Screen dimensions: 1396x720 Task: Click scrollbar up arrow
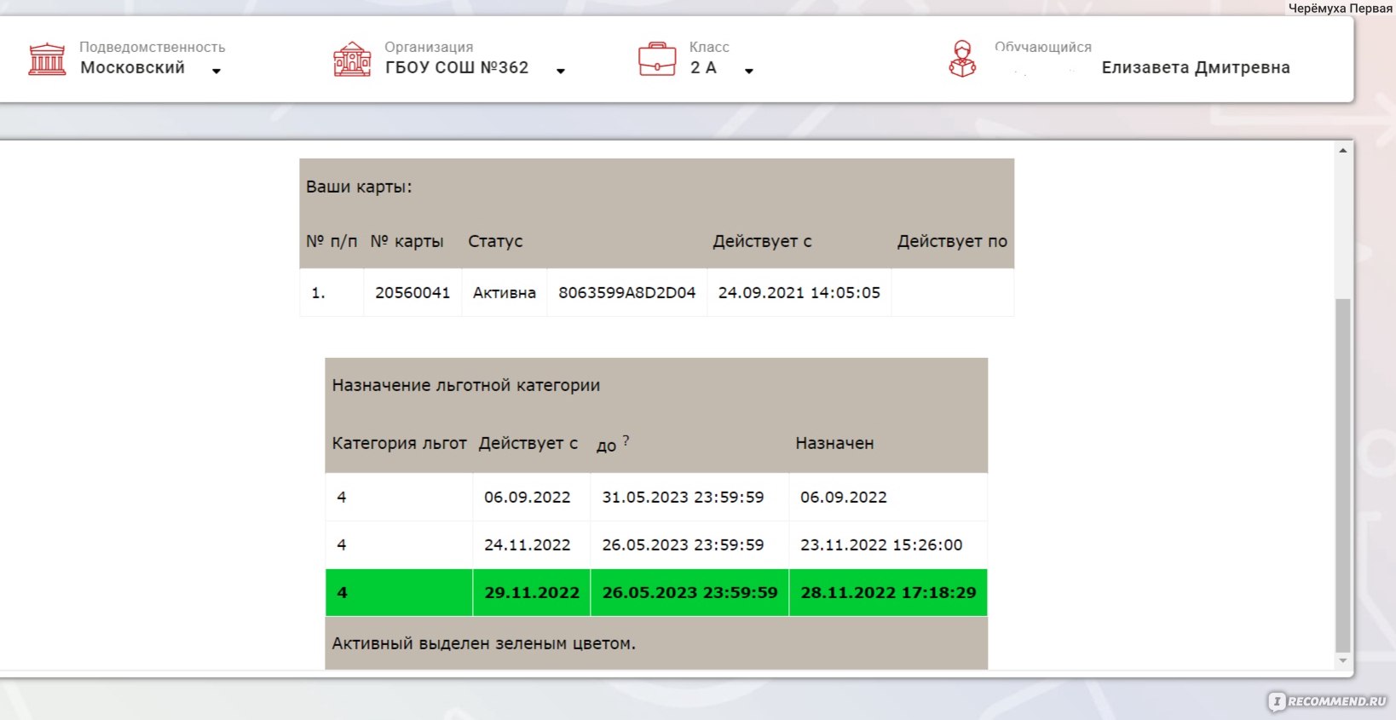click(x=1343, y=151)
